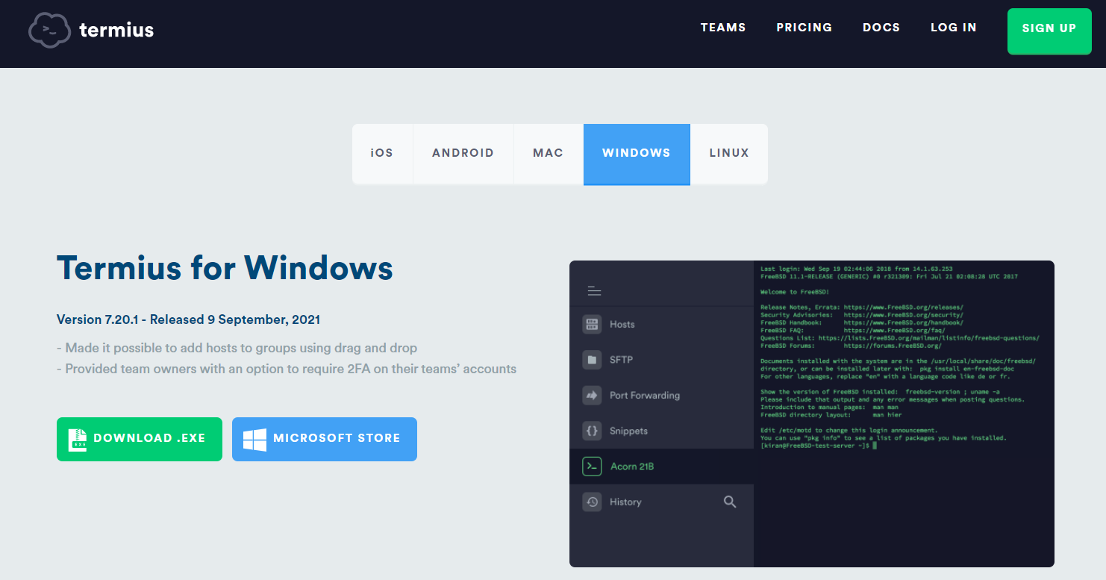Switch to the Mac tab
Screen dimensions: 1106x580
coord(549,154)
